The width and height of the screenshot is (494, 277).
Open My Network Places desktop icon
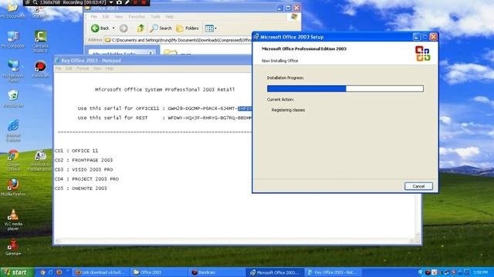point(13,70)
